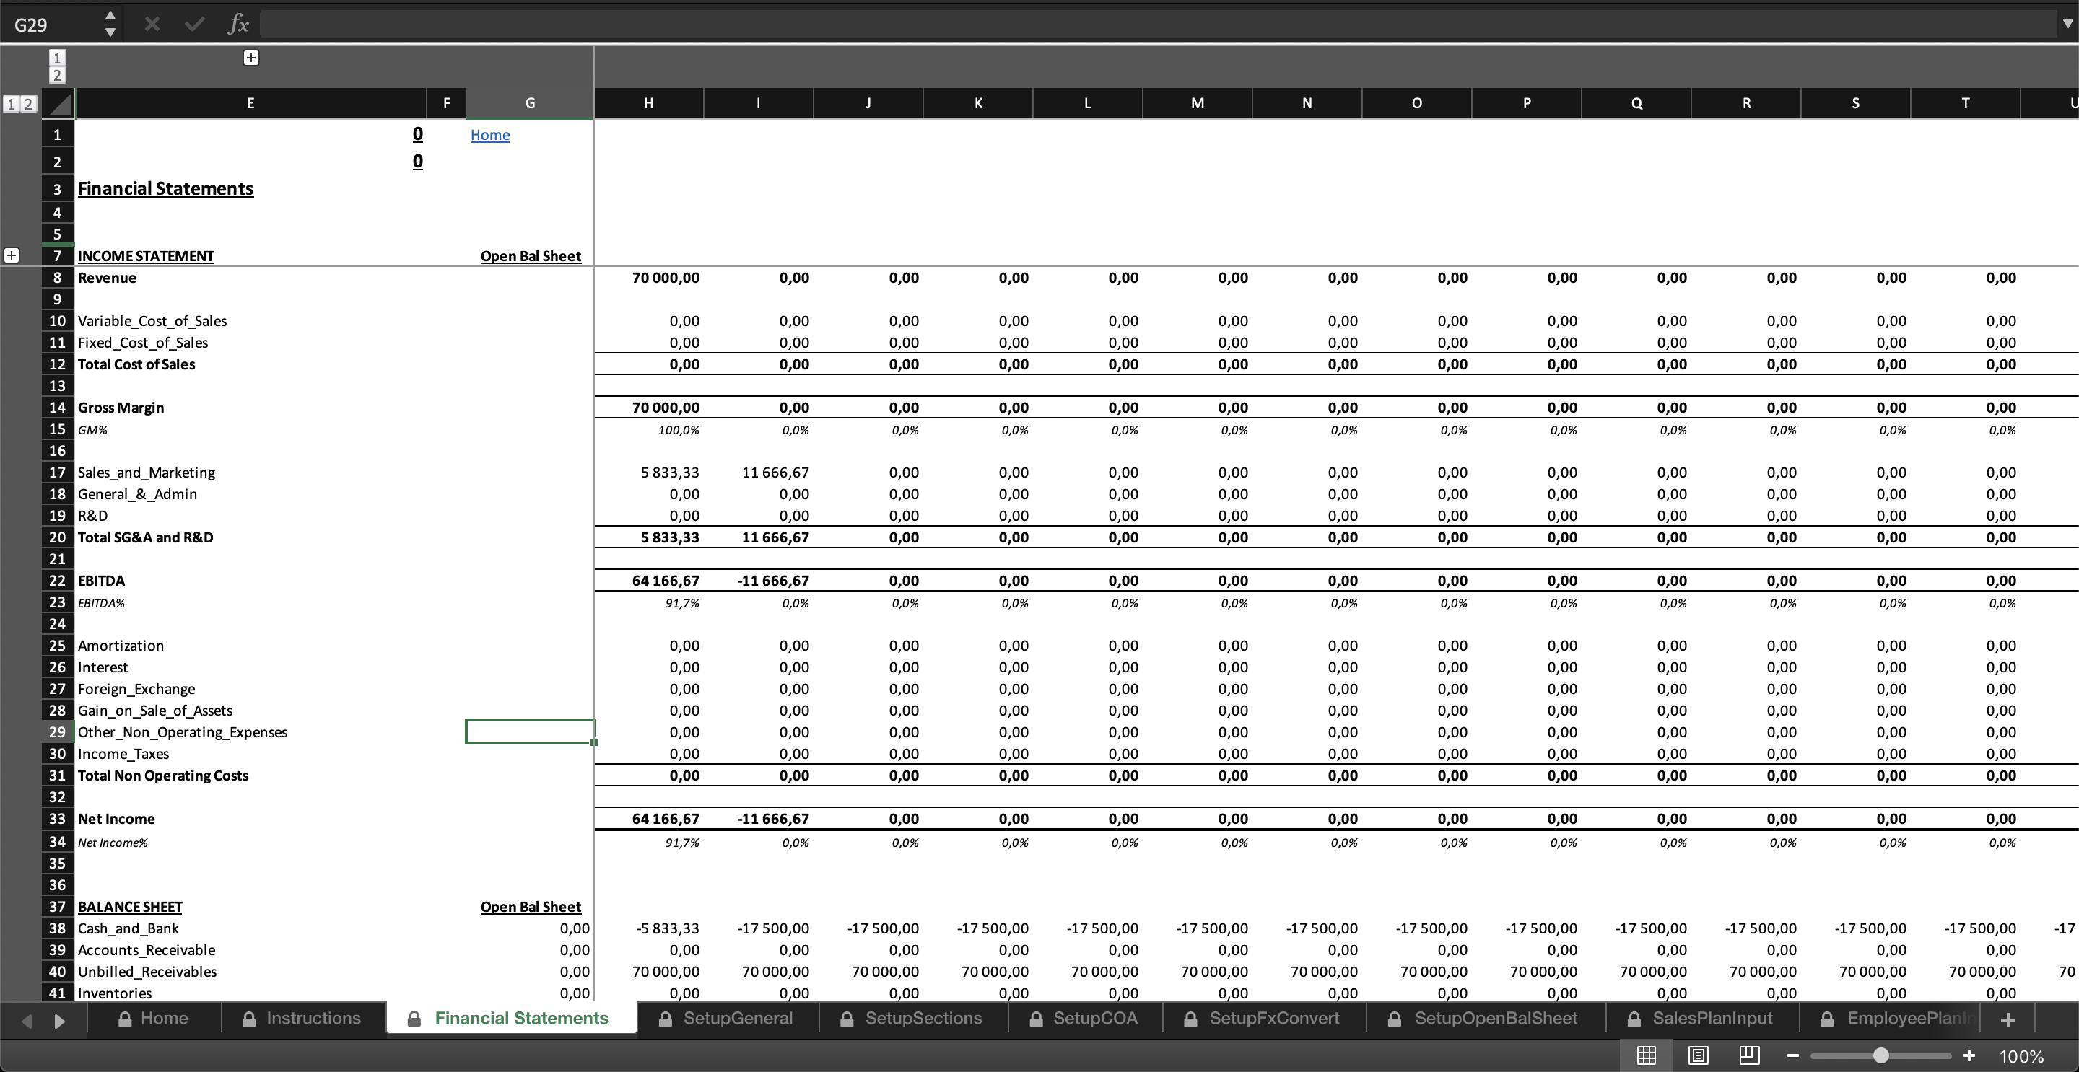
Task: Open the SetupFxConvert sheet tab
Action: pos(1263,1018)
